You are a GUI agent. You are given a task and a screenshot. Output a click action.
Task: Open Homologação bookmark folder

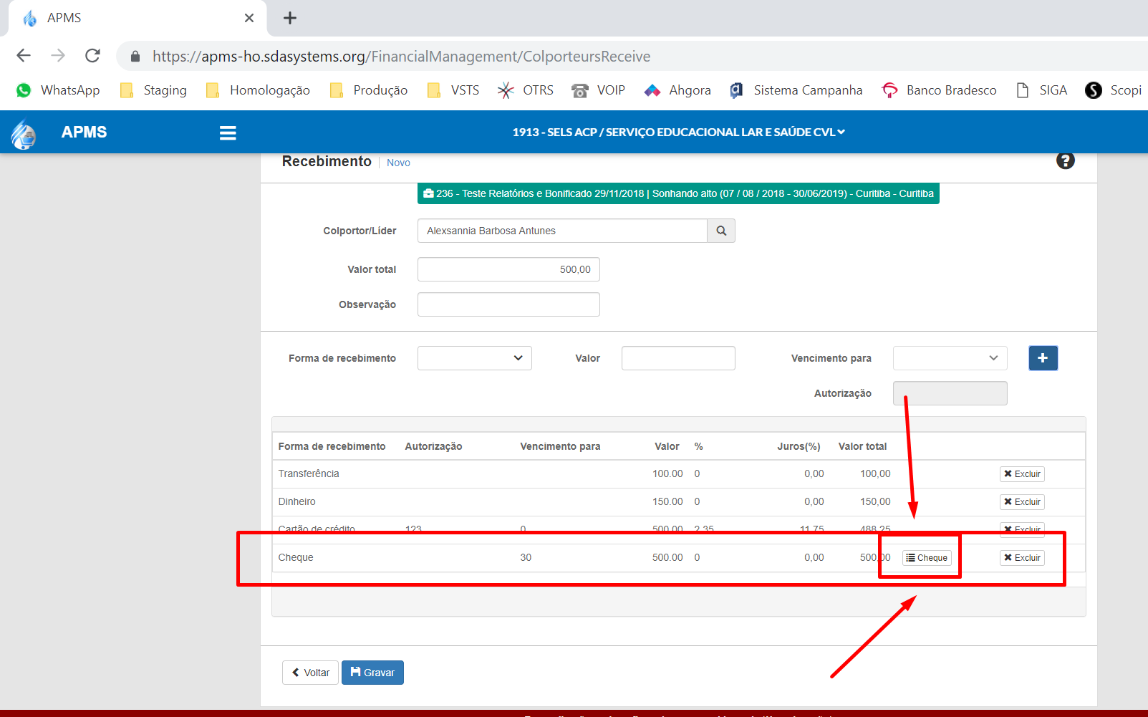point(258,90)
